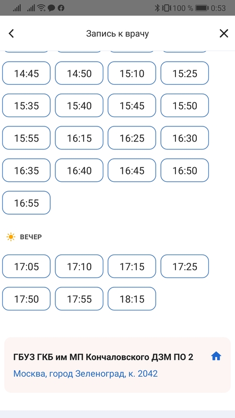Tap the Bluetooth status icon
Viewport: 235px width, 418px height.
[x=157, y=8]
